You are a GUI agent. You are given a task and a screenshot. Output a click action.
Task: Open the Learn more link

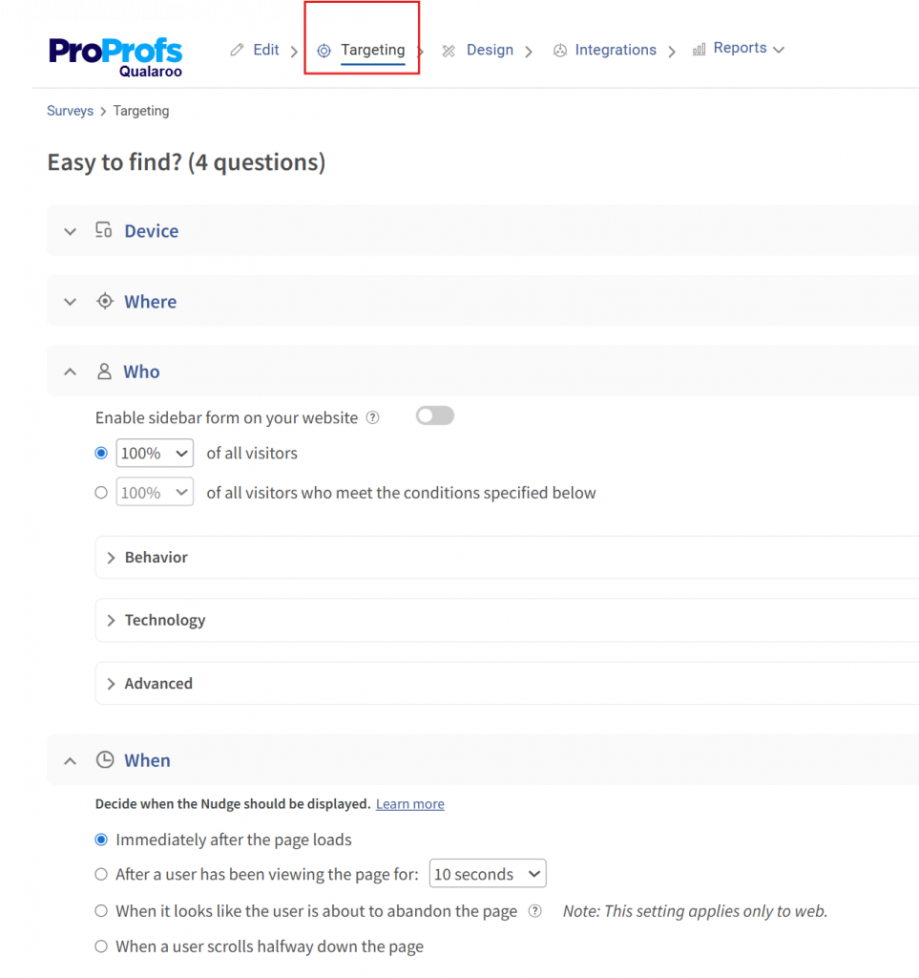[409, 803]
